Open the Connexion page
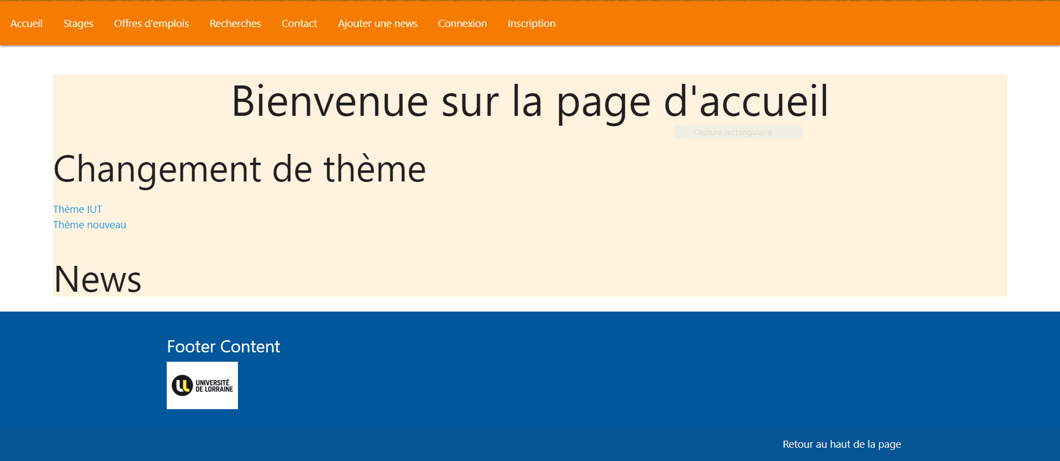1060x461 pixels. (463, 23)
